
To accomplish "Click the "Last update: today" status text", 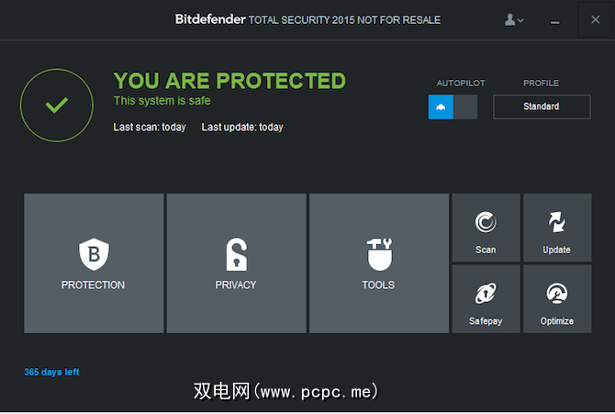I will 242,128.
